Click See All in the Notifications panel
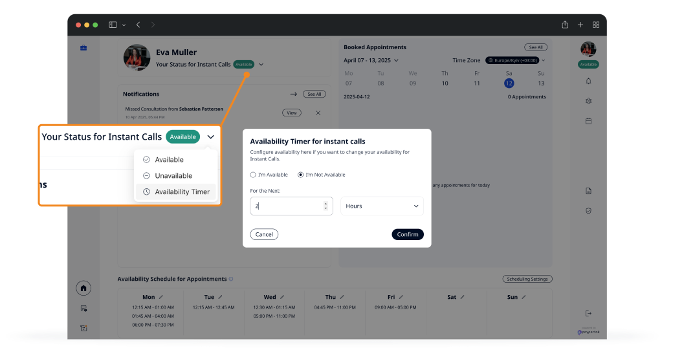This screenshot has width=673, height=350. 314,94
